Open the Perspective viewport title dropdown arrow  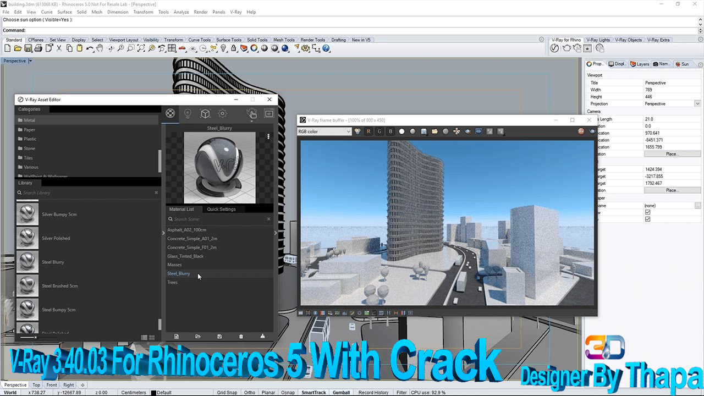[x=30, y=61]
